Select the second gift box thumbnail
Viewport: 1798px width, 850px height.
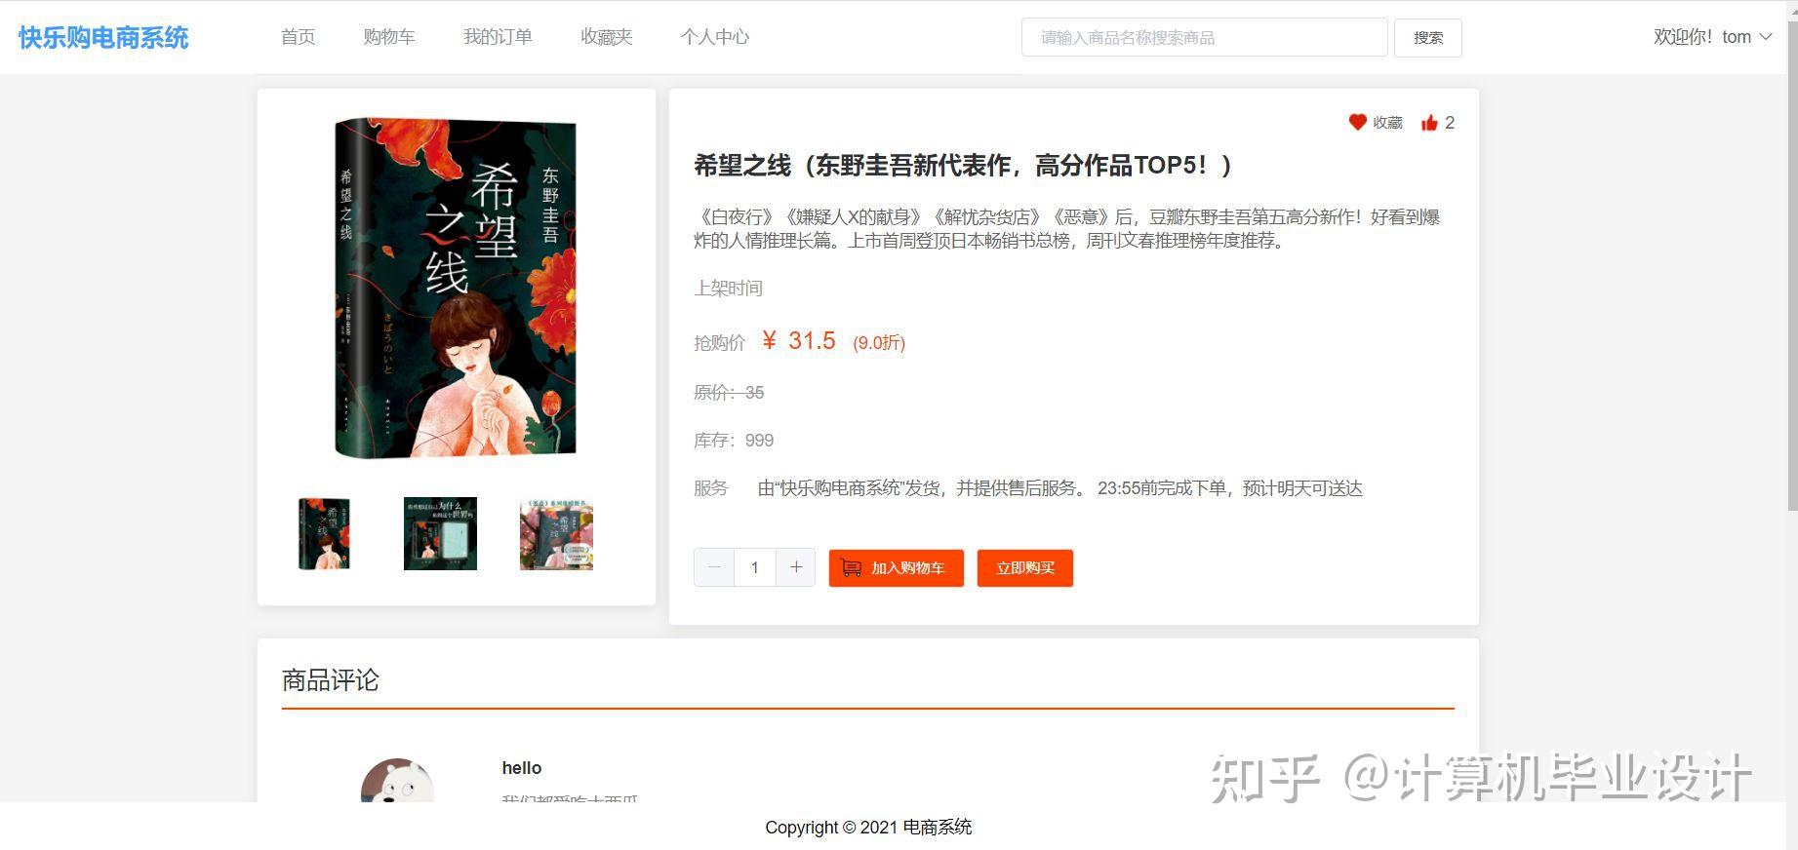(440, 533)
